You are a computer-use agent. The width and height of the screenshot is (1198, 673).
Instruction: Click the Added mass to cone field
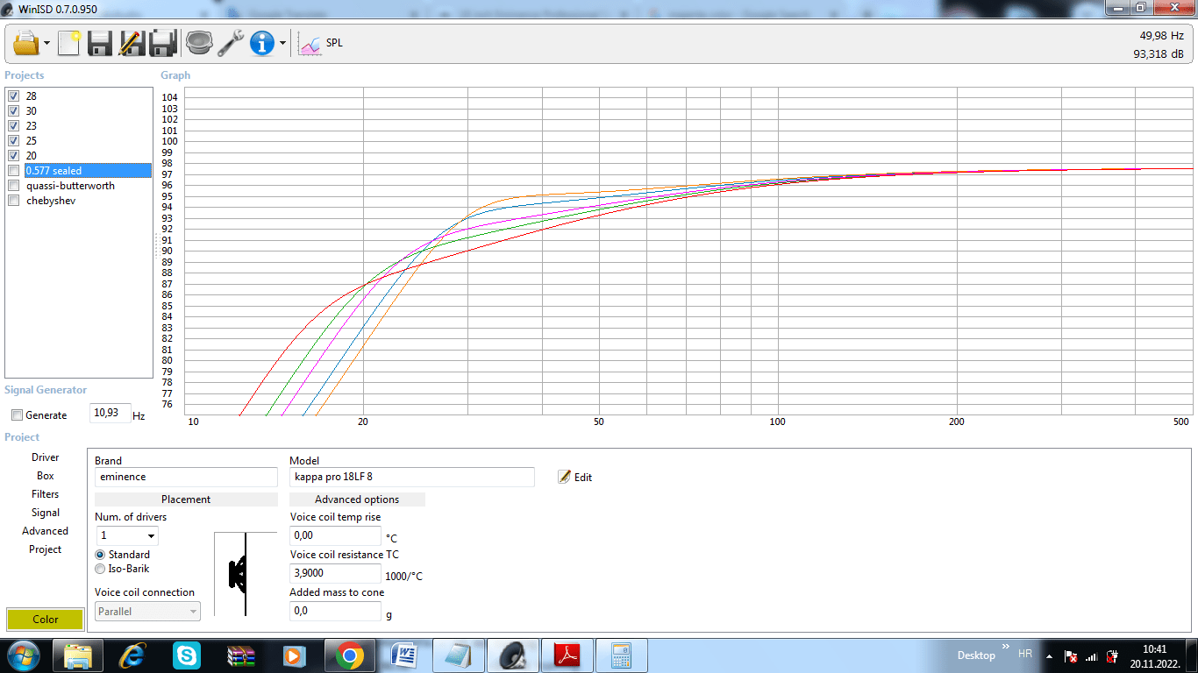point(335,611)
